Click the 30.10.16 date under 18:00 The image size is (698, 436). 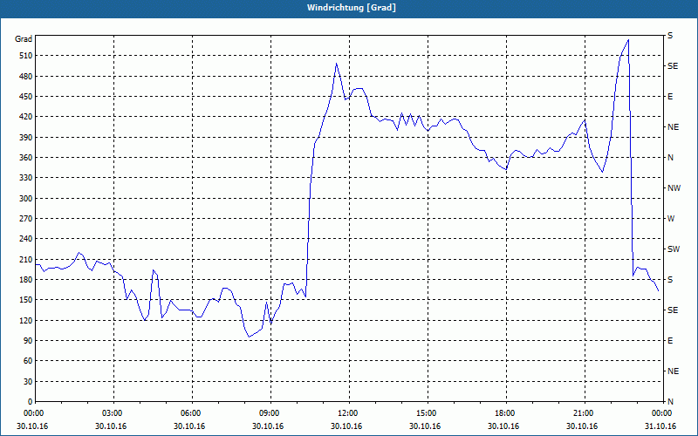503,426
